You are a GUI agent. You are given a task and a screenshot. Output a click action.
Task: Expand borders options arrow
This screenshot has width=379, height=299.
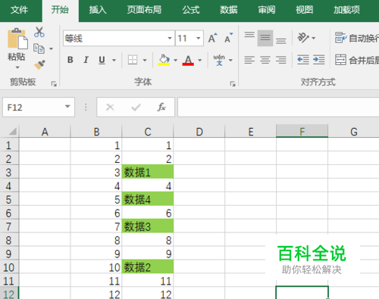(145, 61)
